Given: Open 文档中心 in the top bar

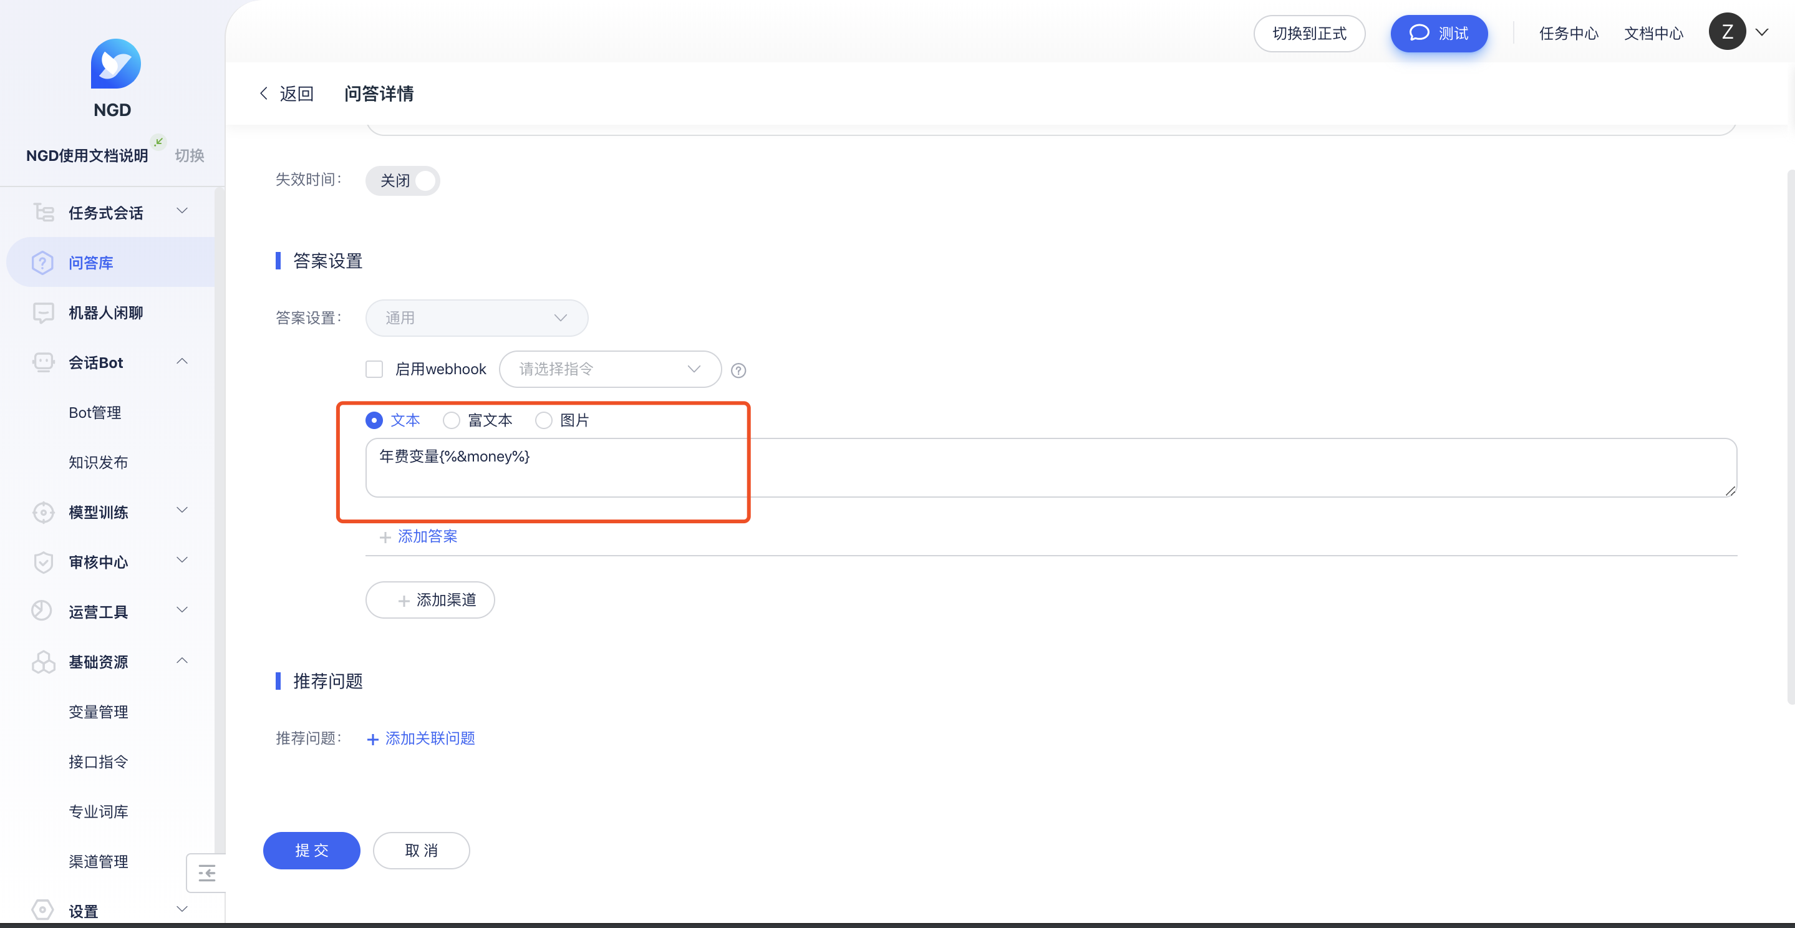Looking at the screenshot, I should pyautogui.click(x=1653, y=34).
